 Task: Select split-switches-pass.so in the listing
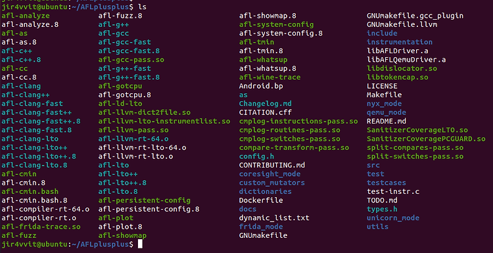(415, 156)
